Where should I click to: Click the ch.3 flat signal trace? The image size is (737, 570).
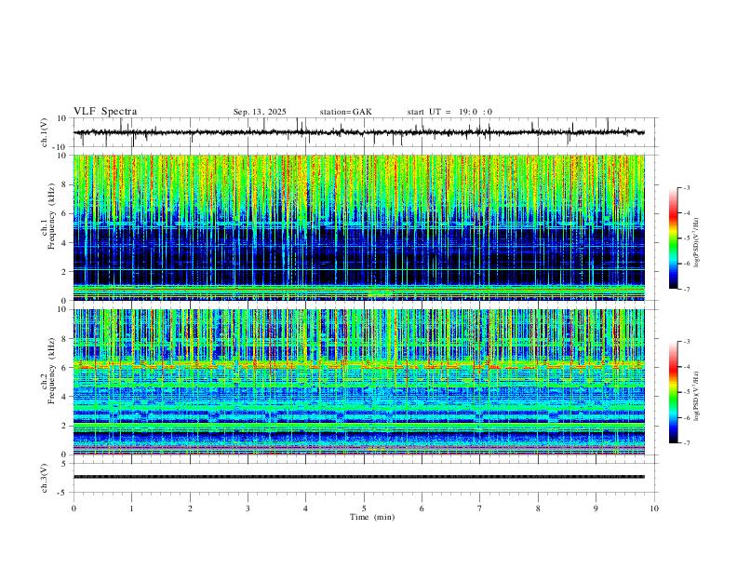coord(358,477)
